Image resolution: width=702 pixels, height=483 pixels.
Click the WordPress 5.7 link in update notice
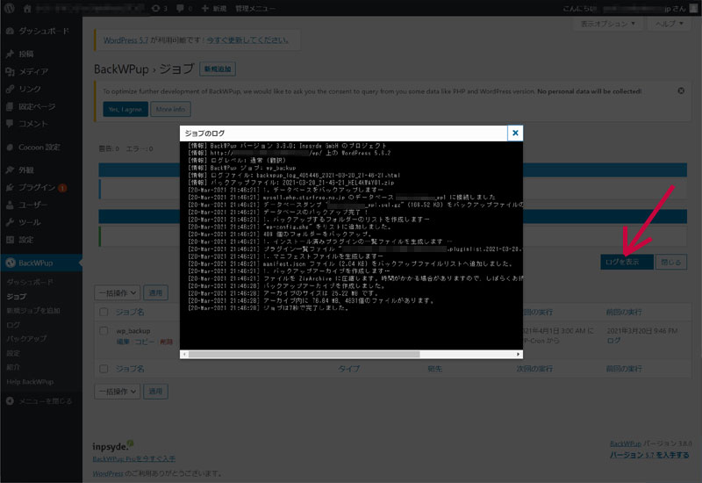click(x=125, y=40)
